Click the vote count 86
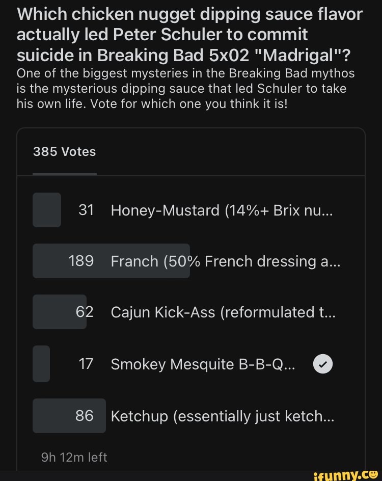 click(x=85, y=416)
